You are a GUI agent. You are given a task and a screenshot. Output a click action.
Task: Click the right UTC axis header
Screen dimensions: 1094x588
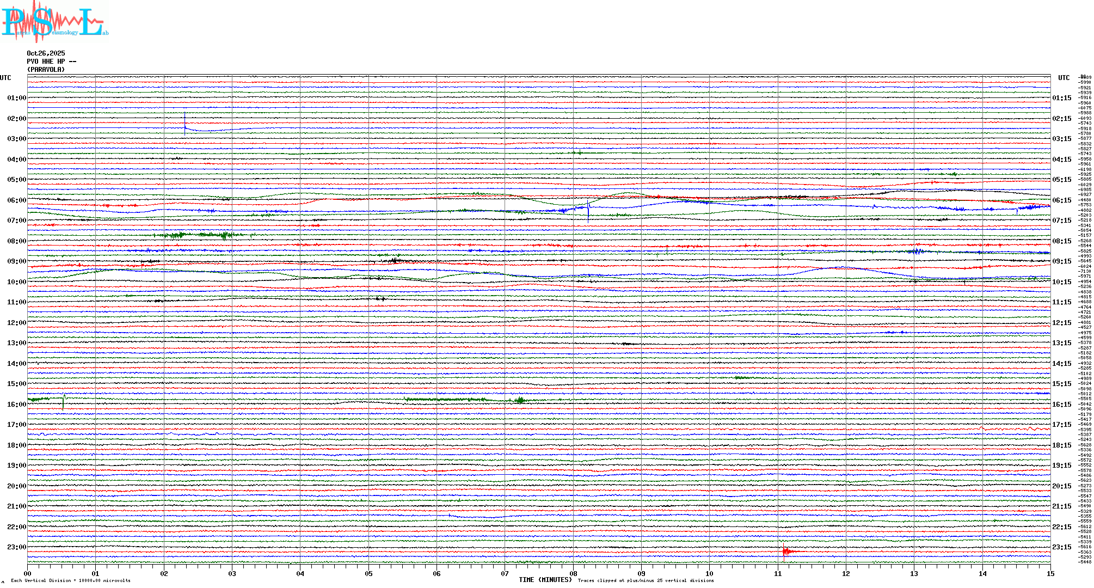1064,78
